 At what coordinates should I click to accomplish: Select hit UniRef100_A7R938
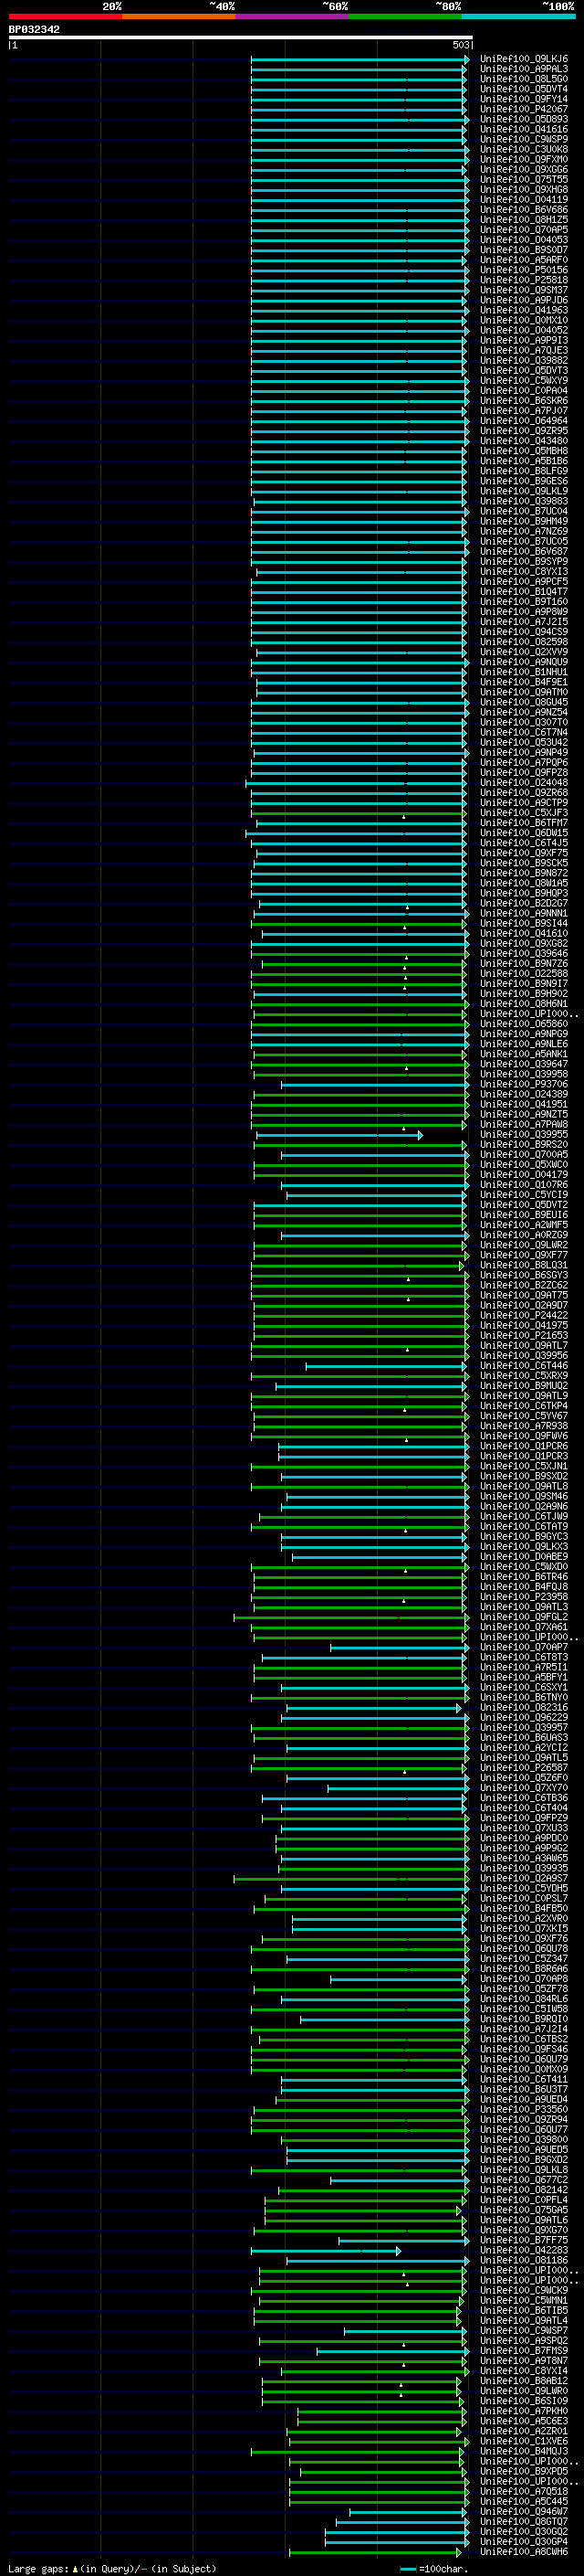[x=524, y=1426]
